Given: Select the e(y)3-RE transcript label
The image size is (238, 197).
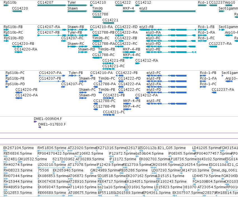Looking at the screenshot, I should (x=153, y=49).
